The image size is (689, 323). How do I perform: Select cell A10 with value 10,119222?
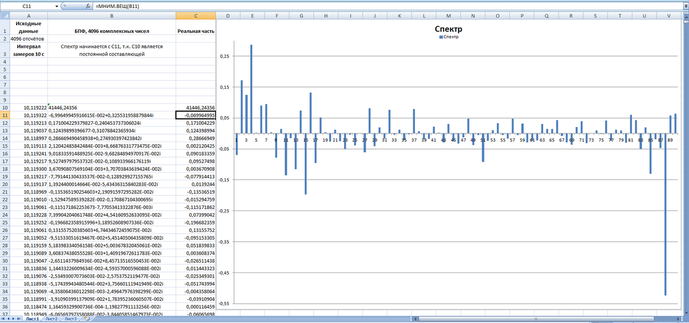29,108
